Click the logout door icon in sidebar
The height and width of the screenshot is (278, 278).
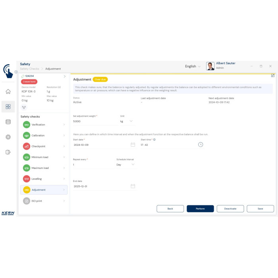[8, 152]
